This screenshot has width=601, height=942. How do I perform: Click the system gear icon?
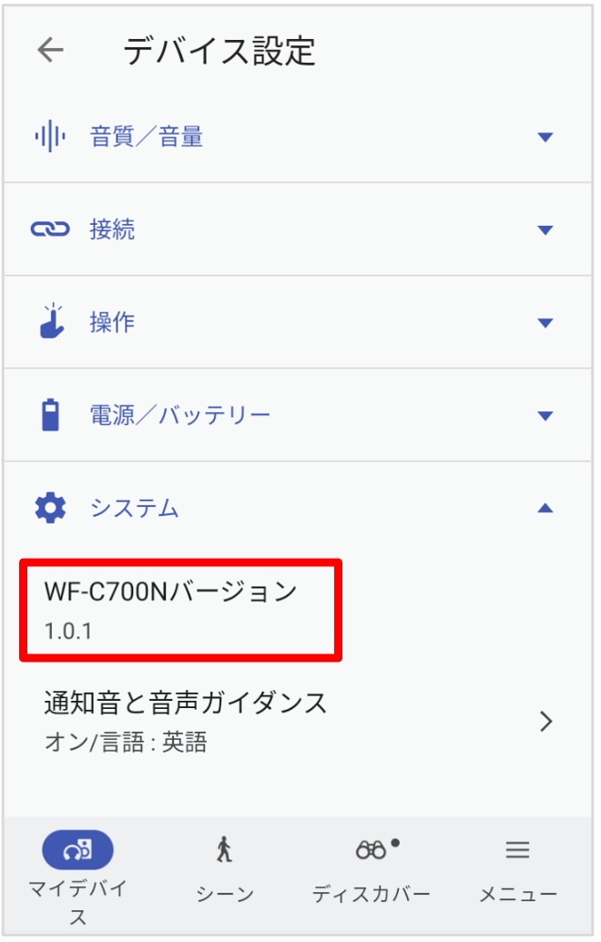point(50,508)
